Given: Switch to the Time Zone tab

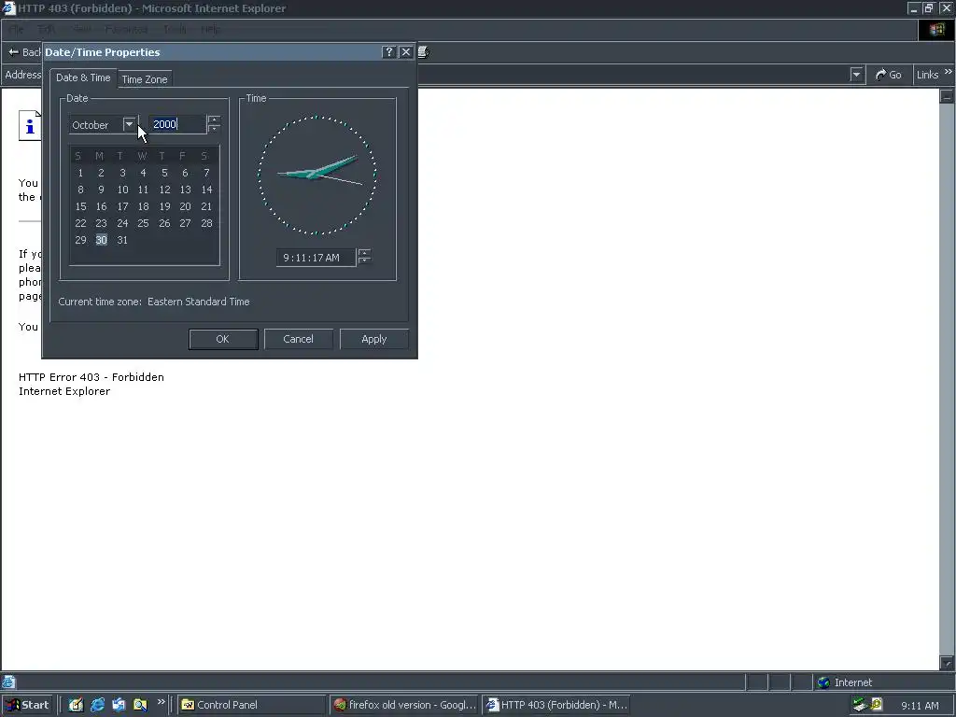Looking at the screenshot, I should click(x=145, y=79).
